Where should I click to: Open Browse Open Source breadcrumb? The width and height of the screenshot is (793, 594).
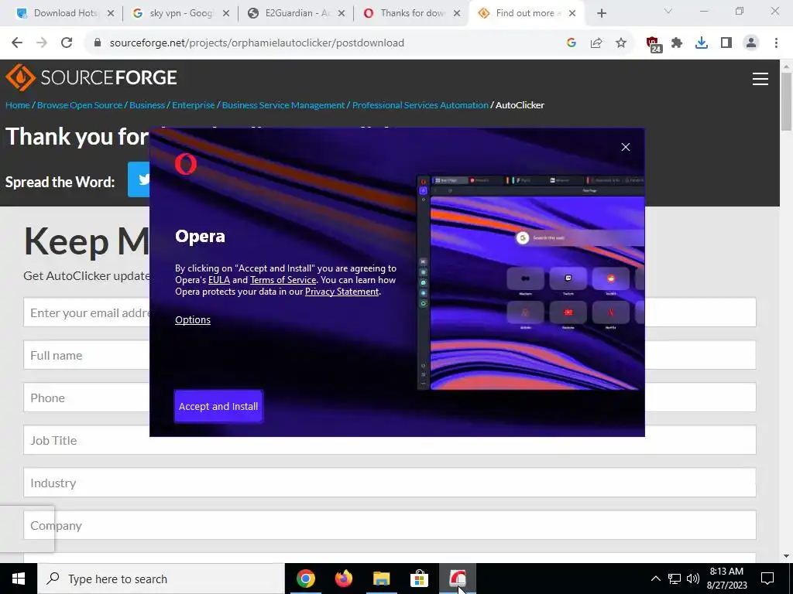[80, 105]
